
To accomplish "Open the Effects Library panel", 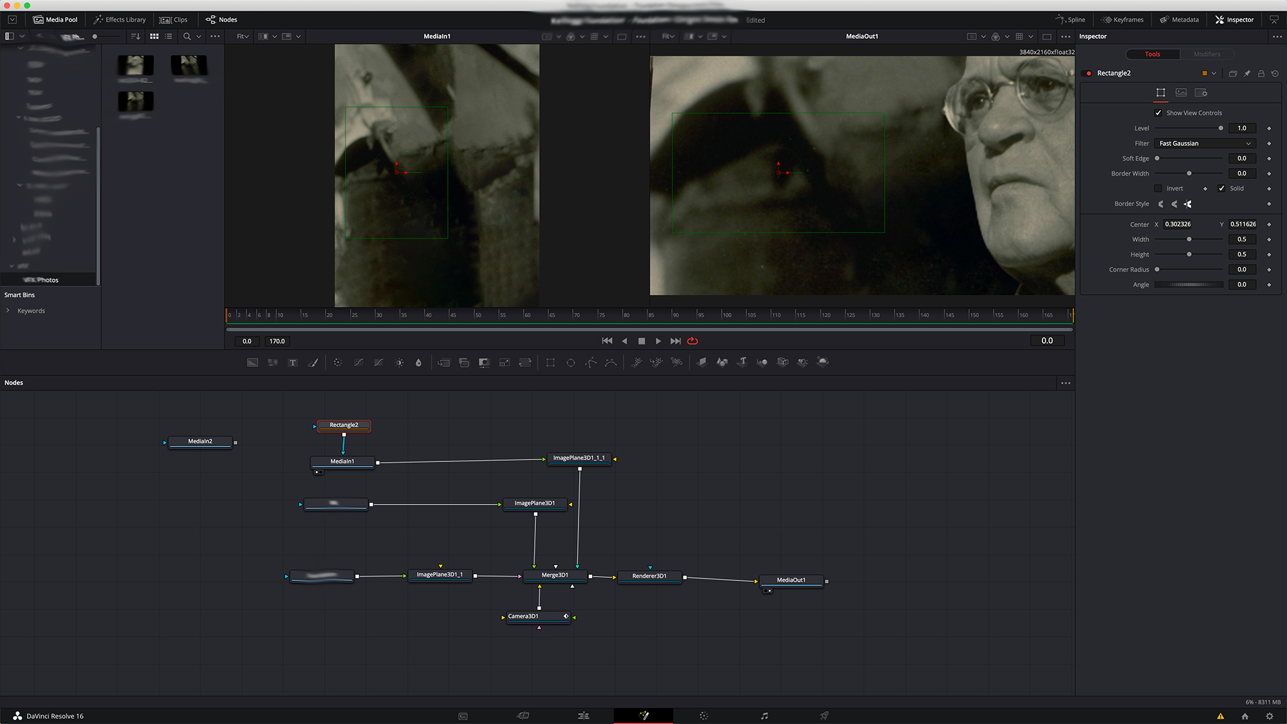I will pyautogui.click(x=120, y=20).
